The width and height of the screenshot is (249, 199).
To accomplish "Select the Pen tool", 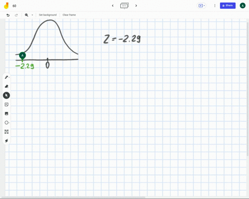I will tap(7, 77).
